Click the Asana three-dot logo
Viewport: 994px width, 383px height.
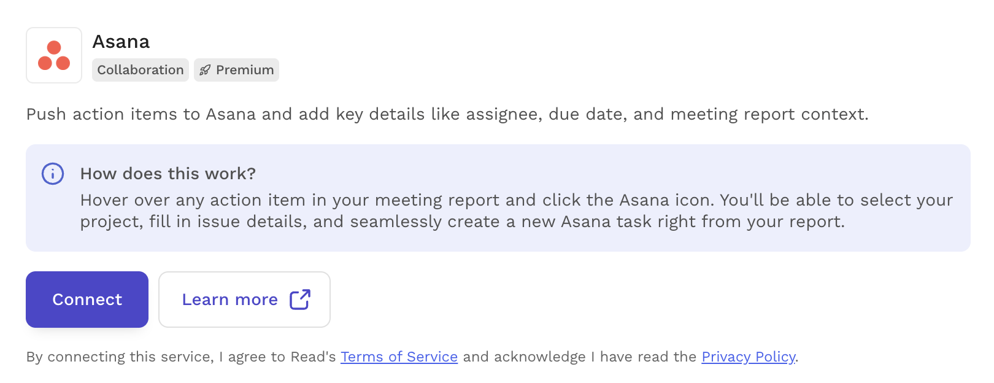(54, 55)
